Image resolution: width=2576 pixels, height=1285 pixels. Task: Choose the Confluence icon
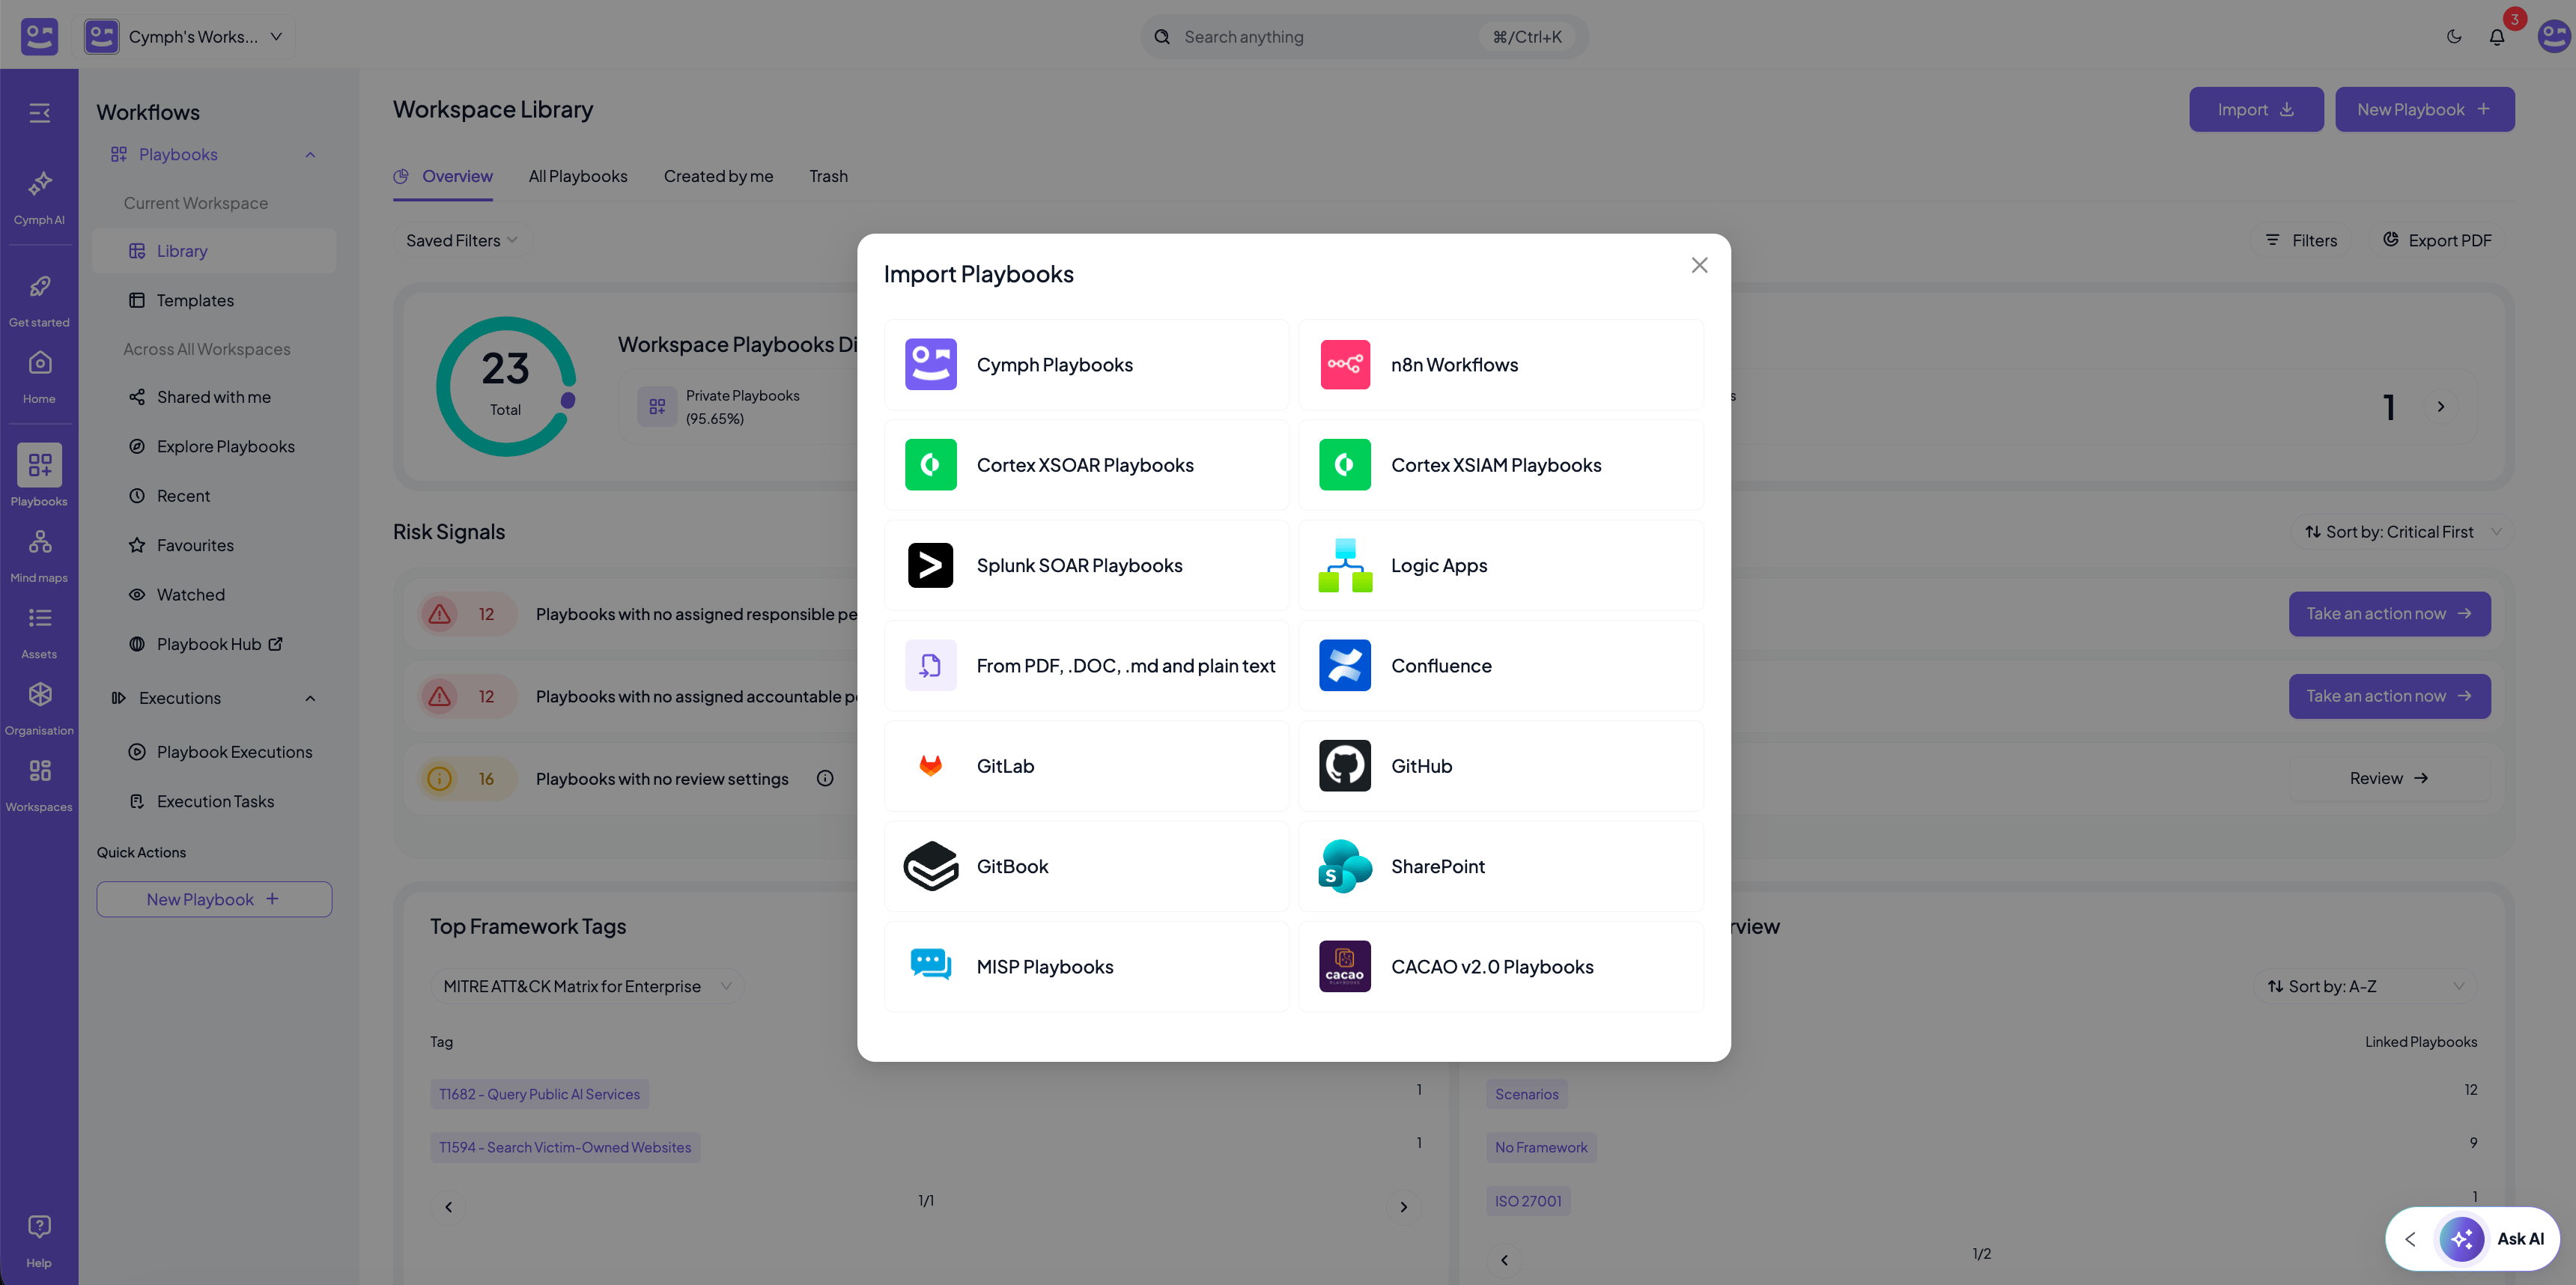1344,666
